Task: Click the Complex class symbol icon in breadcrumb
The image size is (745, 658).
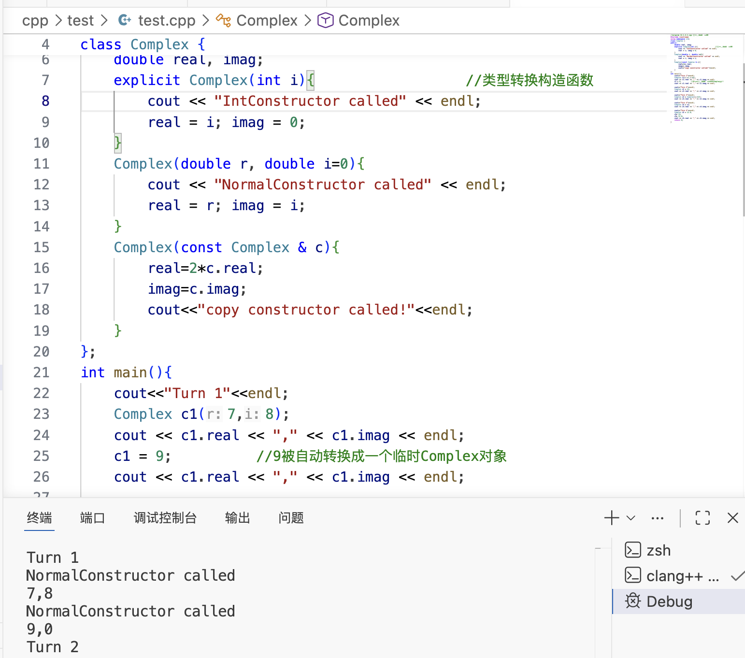Action: [223, 21]
